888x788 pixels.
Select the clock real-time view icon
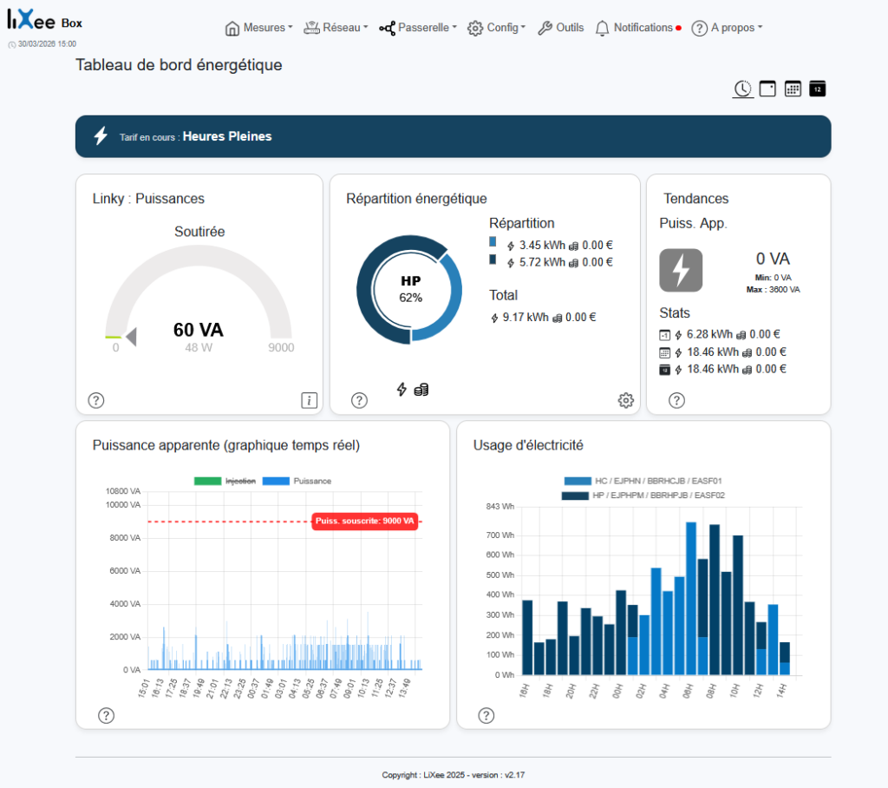pyautogui.click(x=742, y=89)
